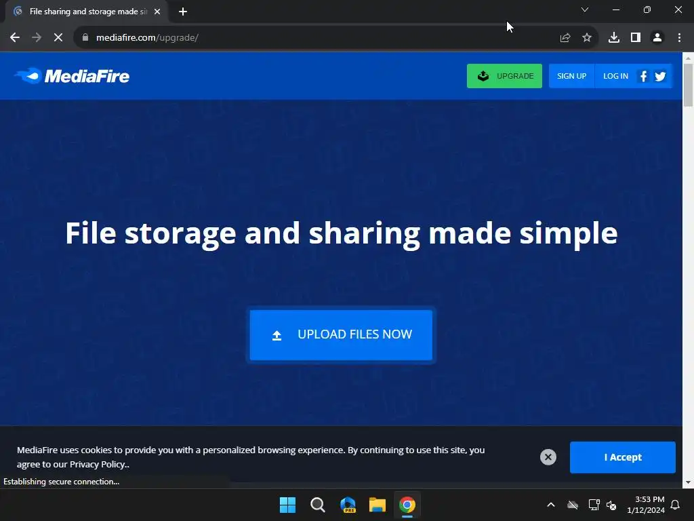The height and width of the screenshot is (521, 694).
Task: Click the muted volume tray icon
Action: click(611, 505)
